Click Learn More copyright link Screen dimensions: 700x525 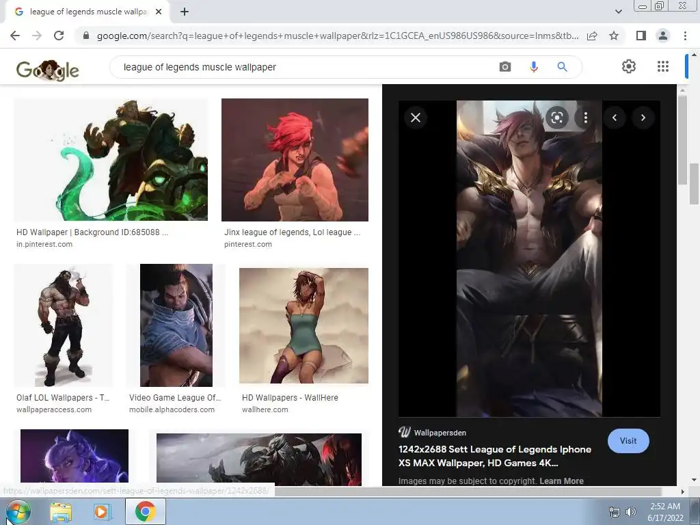coord(561,481)
